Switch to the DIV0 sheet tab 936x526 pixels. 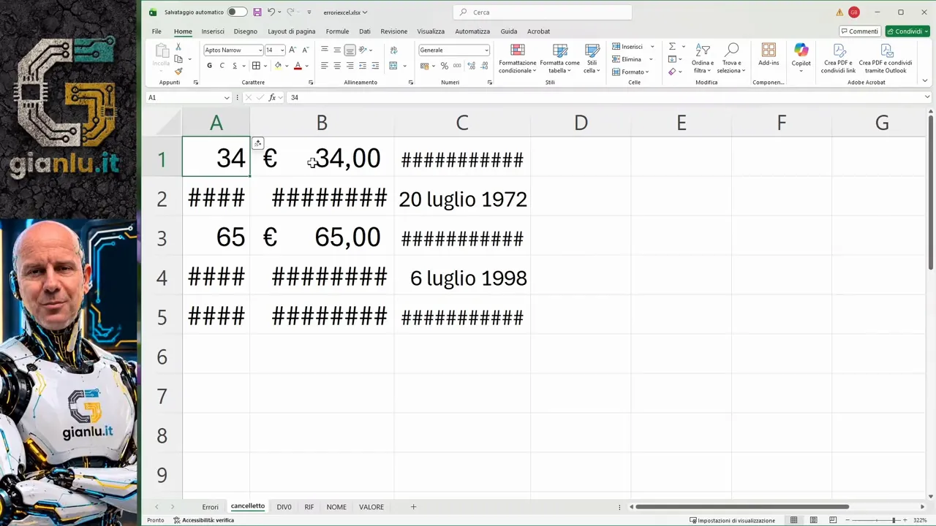284,507
